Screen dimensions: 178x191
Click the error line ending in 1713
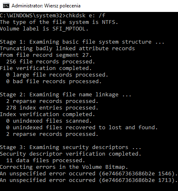coord(89,180)
